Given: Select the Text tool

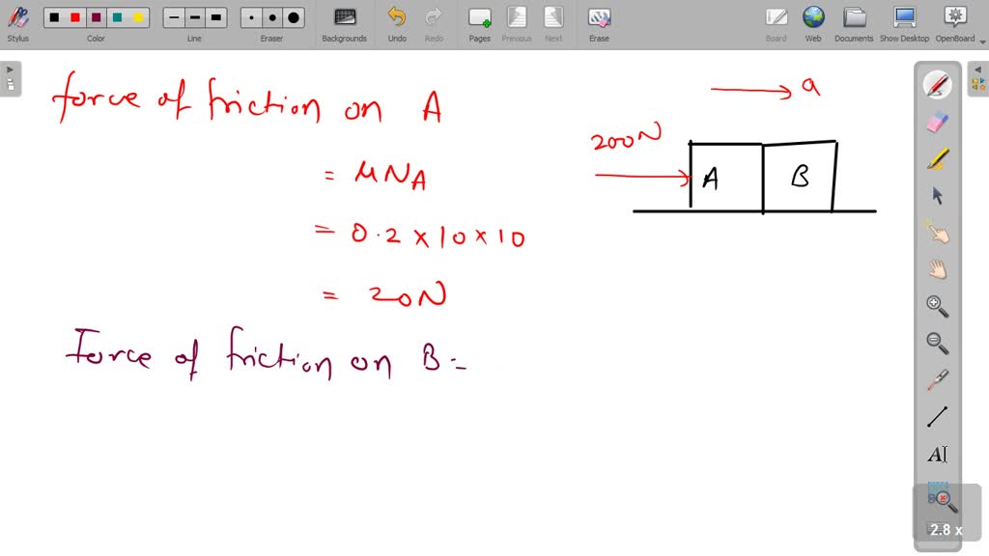Looking at the screenshot, I should pyautogui.click(x=937, y=454).
